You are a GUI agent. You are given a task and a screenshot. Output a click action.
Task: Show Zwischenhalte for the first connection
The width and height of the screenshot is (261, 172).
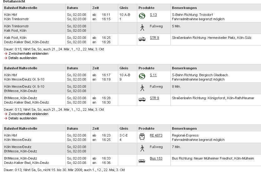pos(28,53)
